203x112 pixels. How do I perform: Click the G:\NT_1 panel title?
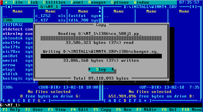tap(49, 7)
